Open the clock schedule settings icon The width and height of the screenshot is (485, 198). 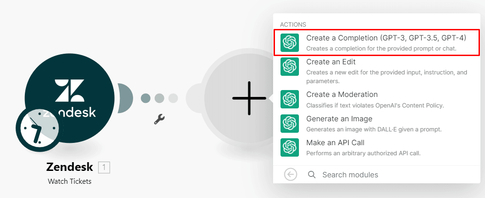[x=37, y=128]
